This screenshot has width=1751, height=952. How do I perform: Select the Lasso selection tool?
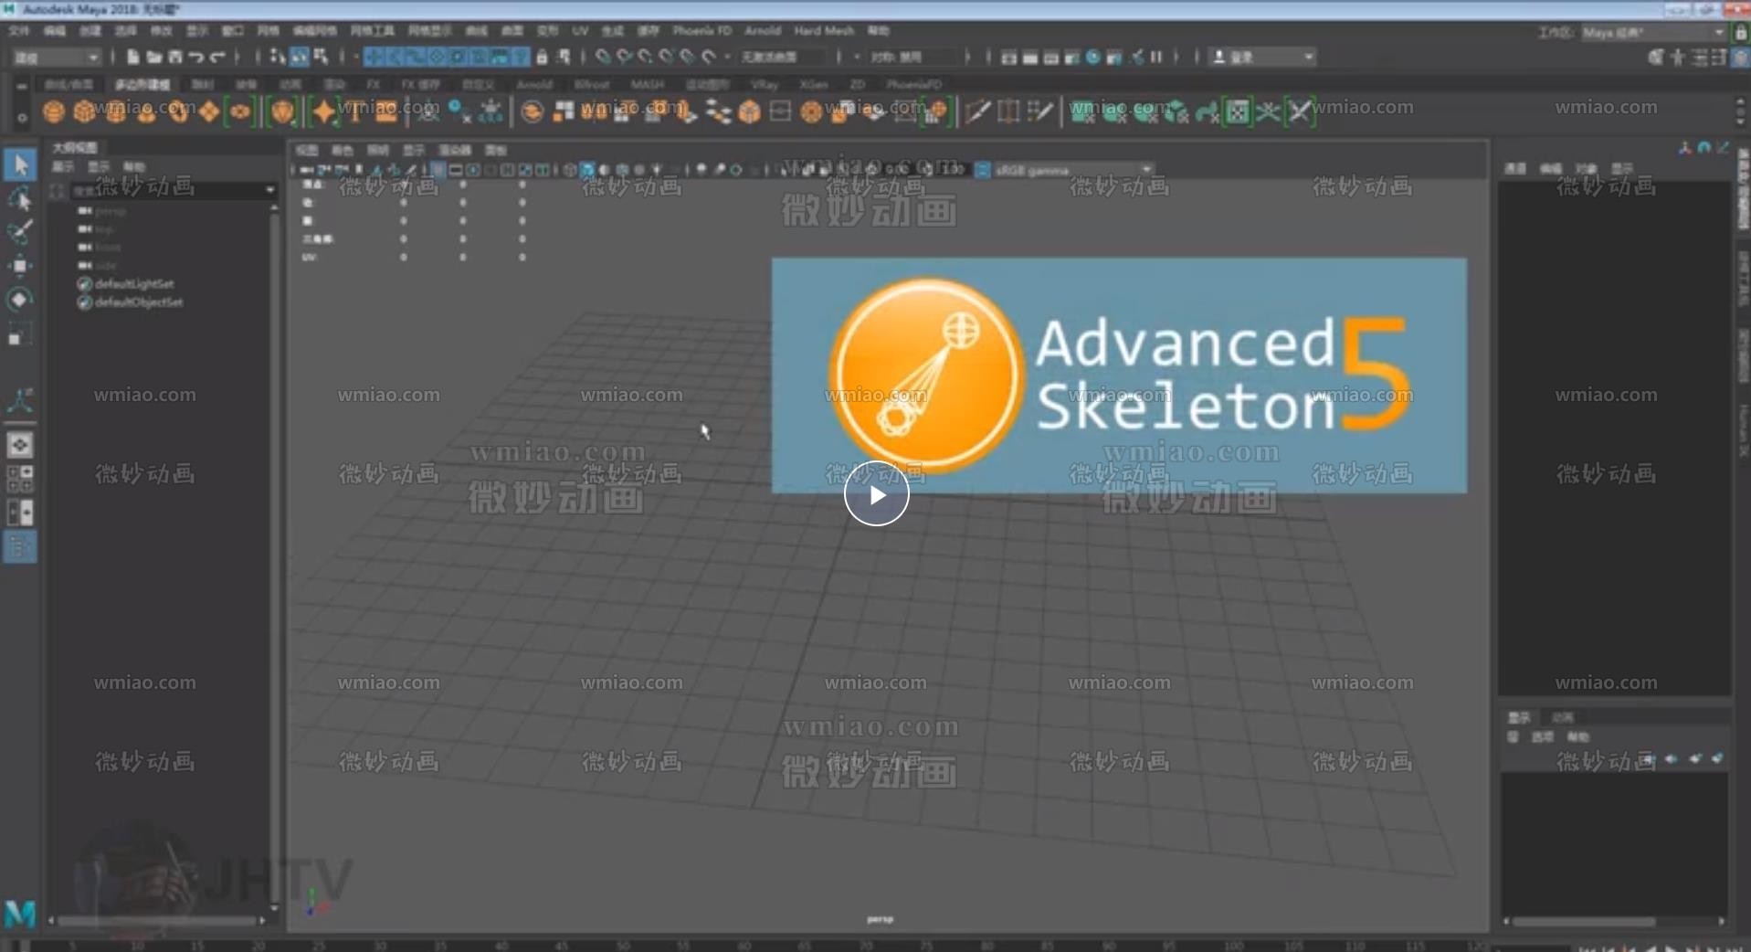pyautogui.click(x=20, y=199)
